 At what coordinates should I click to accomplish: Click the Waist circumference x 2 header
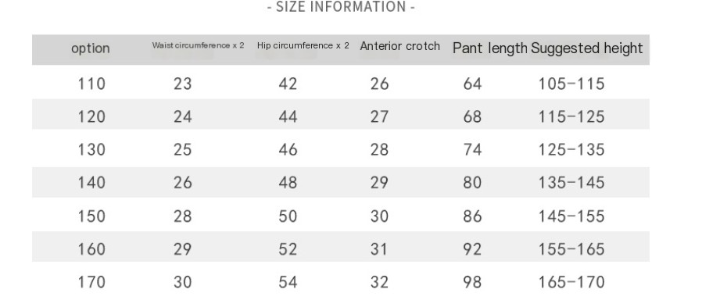tap(198, 45)
